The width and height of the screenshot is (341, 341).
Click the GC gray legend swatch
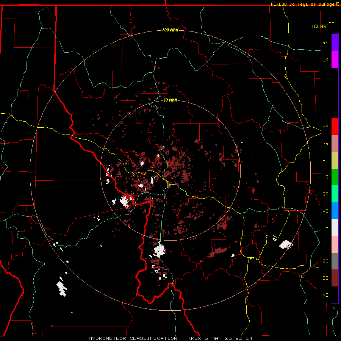(x=335, y=261)
